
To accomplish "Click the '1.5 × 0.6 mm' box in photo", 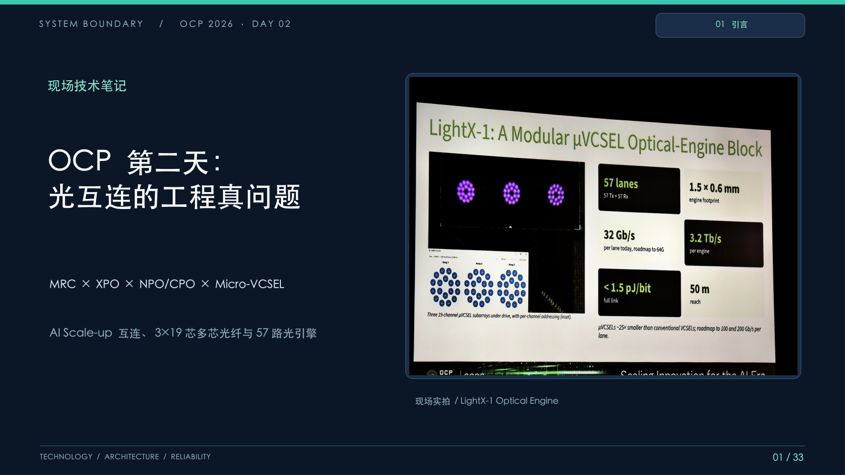I will click(724, 193).
